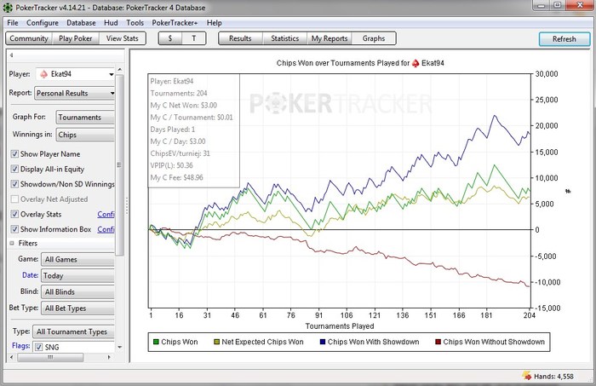The width and height of the screenshot is (596, 386).
Task: Click sidebar vertical scrollbar down arrow
Action: tap(120, 347)
